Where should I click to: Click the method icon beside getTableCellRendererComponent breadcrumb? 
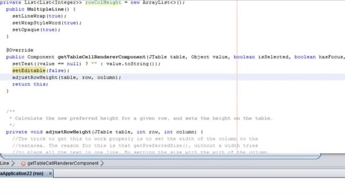pyautogui.click(x=23, y=163)
